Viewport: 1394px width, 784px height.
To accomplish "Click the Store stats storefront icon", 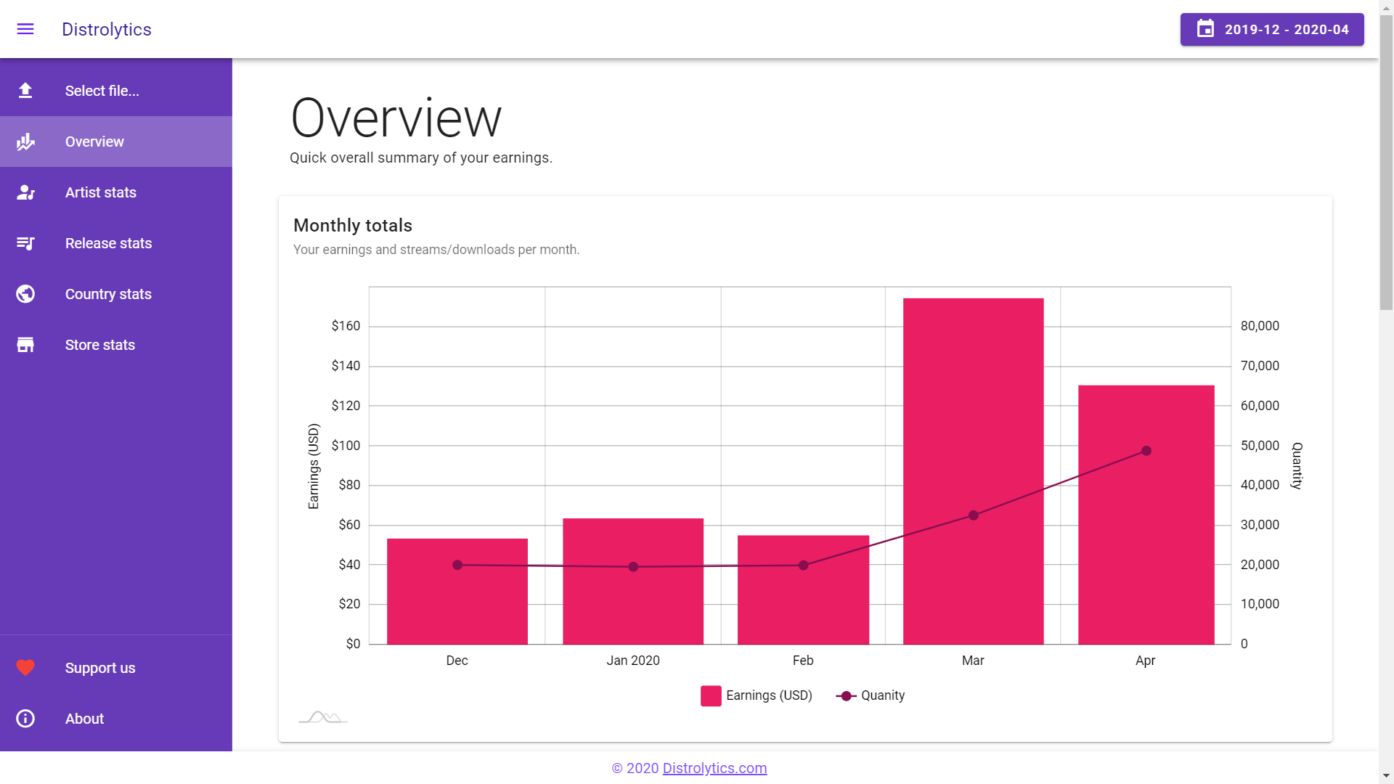I will 25,345.
